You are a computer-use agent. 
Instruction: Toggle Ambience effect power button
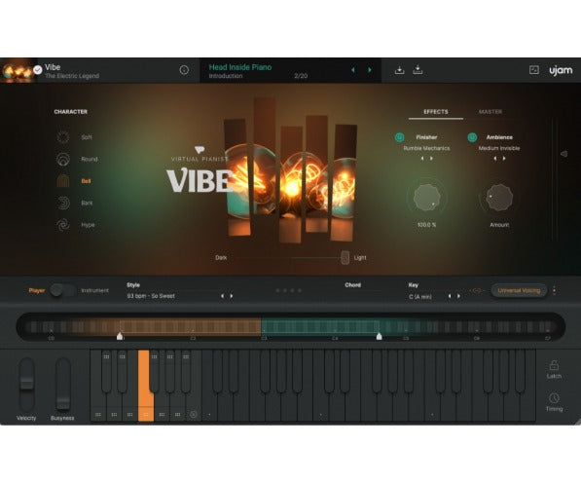(x=472, y=137)
